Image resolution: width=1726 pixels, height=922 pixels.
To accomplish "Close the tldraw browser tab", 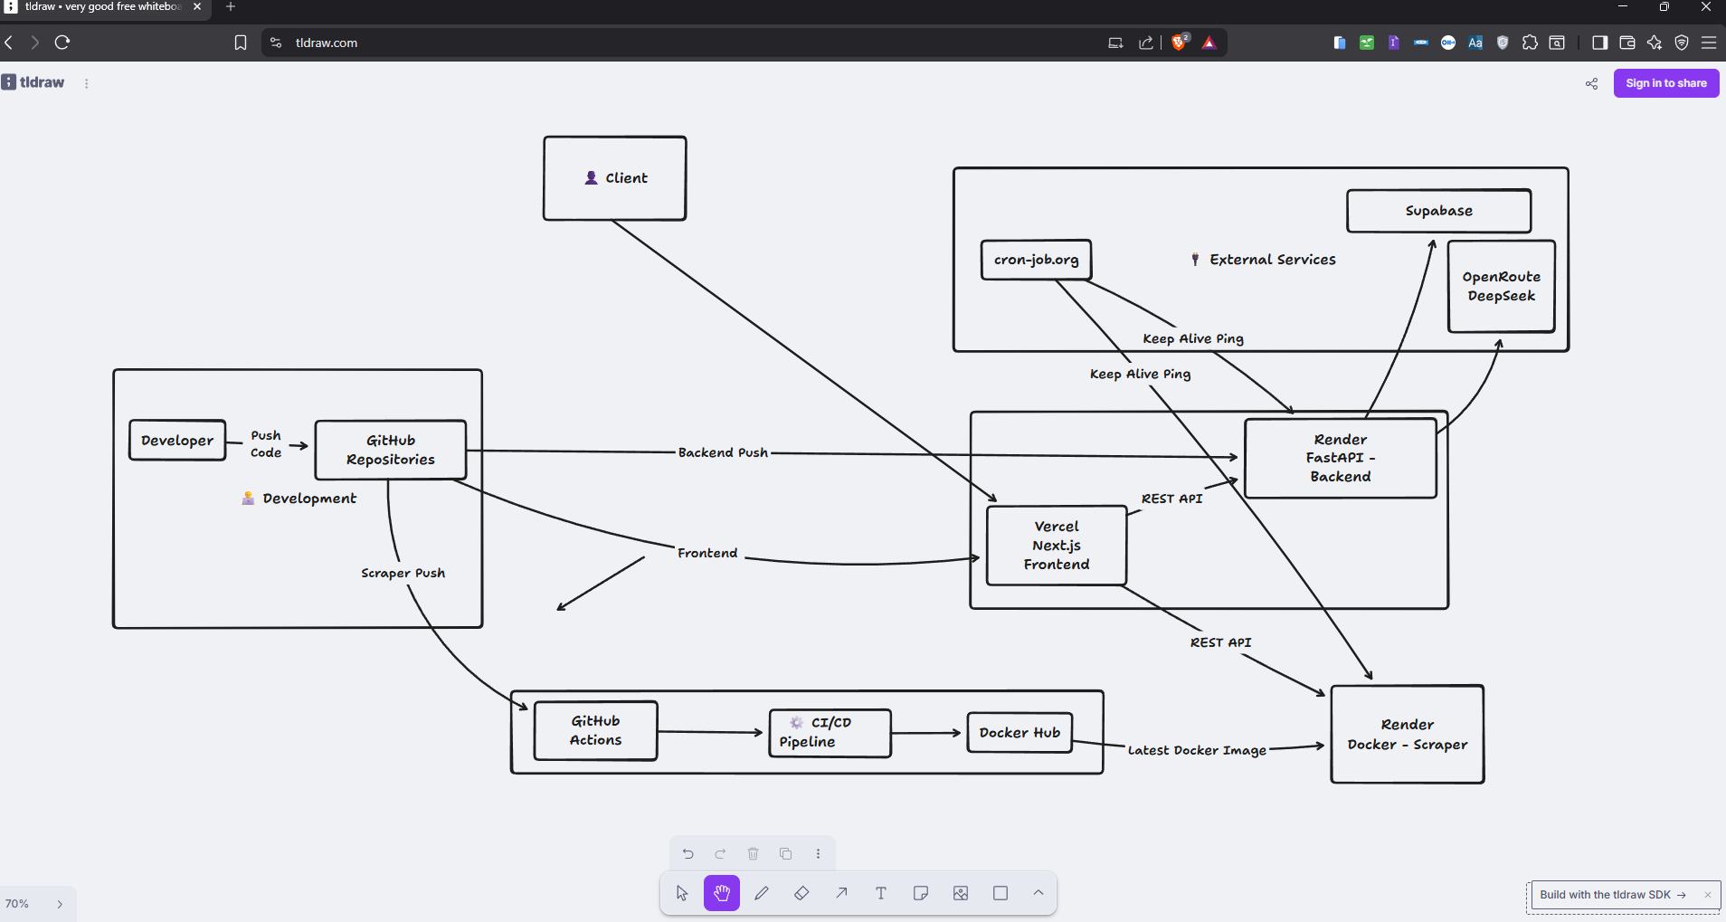I will pyautogui.click(x=197, y=6).
